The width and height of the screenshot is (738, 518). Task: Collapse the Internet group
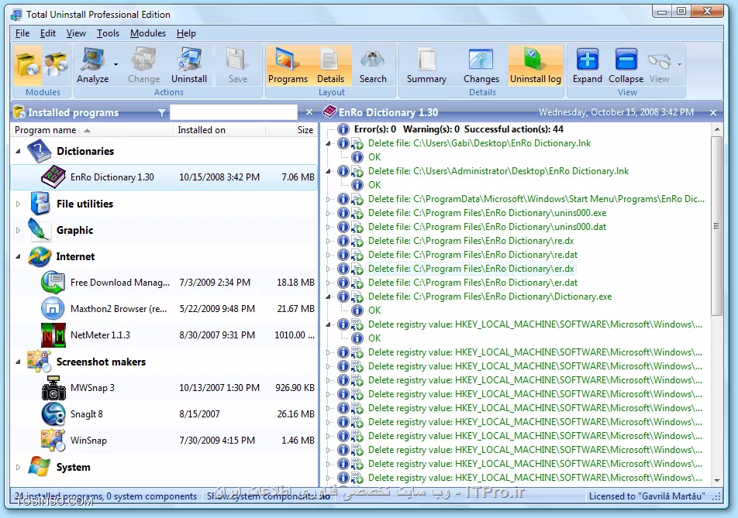click(x=18, y=256)
